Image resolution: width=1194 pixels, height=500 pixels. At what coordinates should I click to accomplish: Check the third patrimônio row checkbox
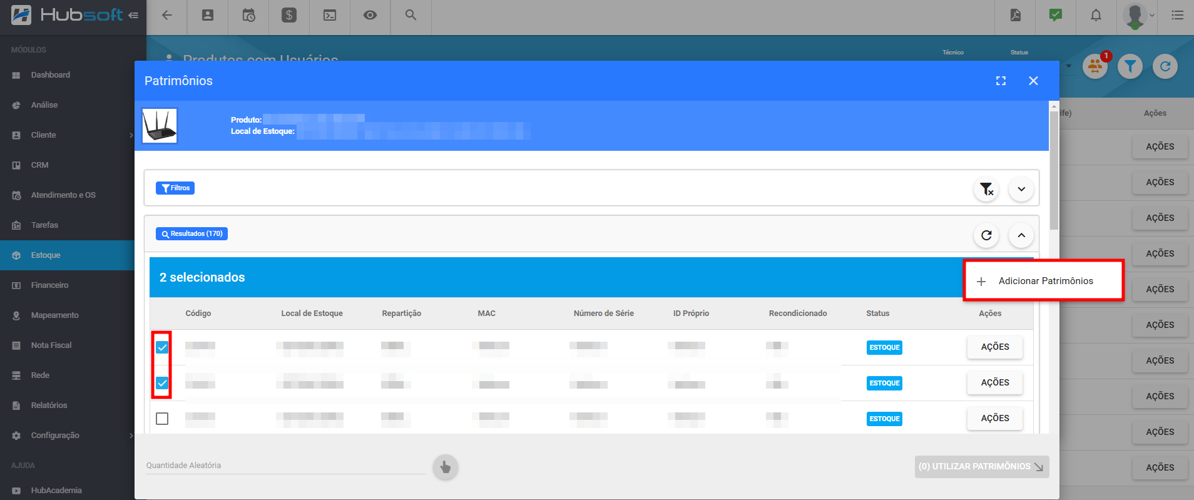pyautogui.click(x=162, y=419)
